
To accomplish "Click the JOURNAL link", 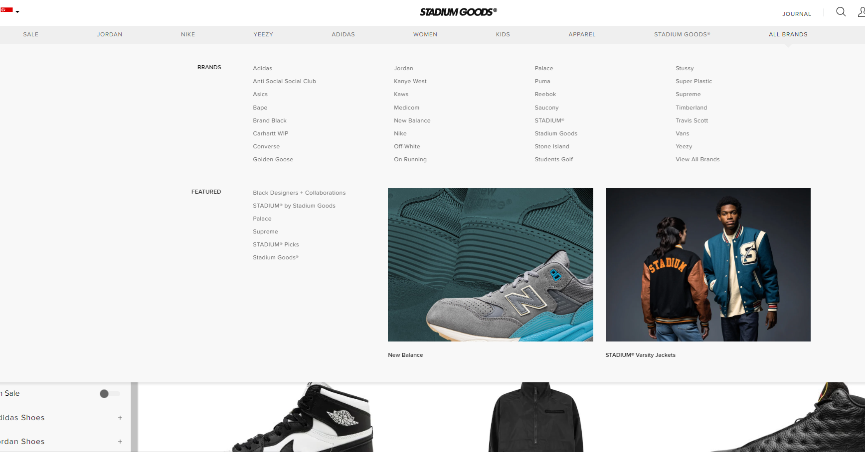I will (796, 14).
